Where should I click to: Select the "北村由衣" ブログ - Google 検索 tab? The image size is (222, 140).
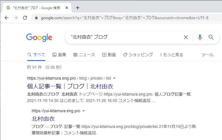[x=37, y=8]
